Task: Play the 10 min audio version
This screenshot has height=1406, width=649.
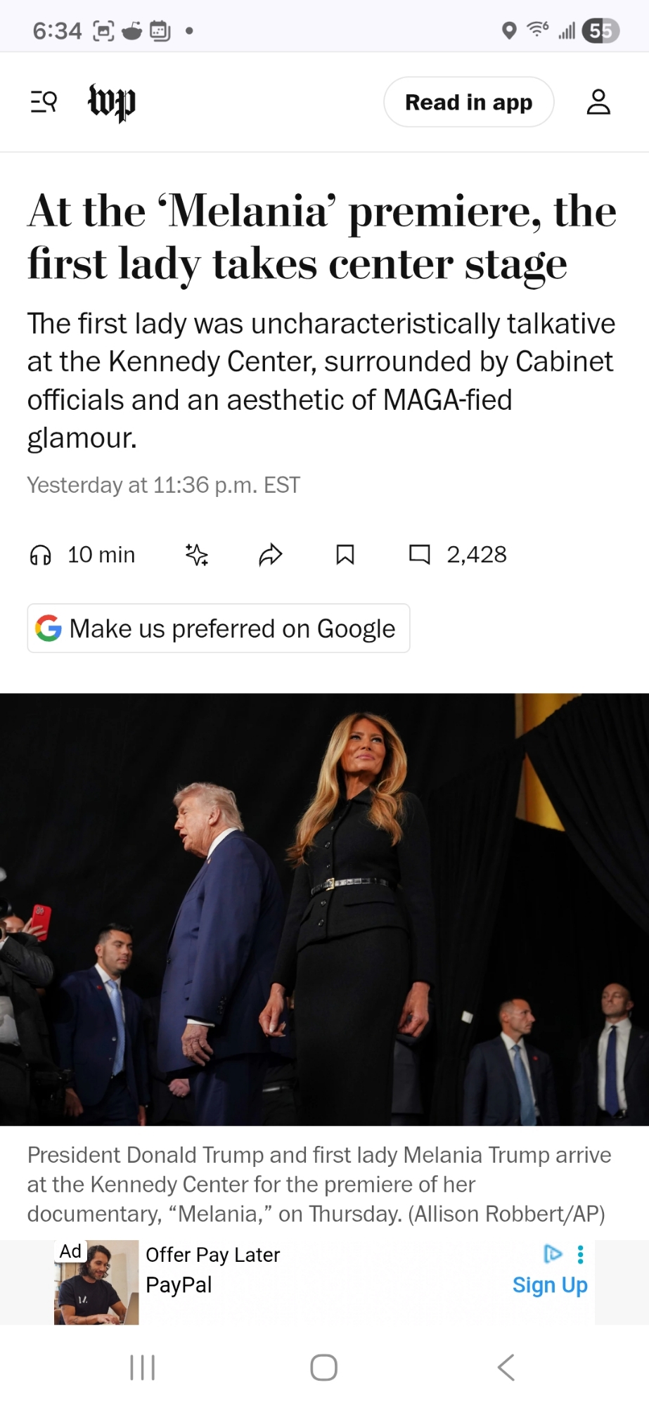Action: pos(101,555)
